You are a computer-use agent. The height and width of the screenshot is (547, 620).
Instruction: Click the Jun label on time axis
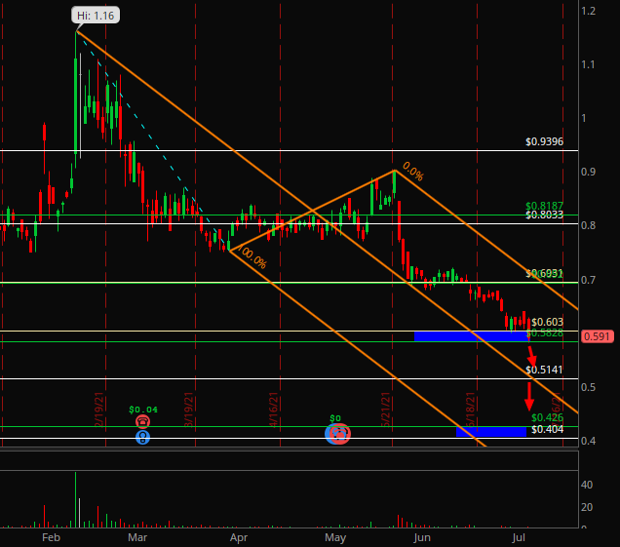422,537
